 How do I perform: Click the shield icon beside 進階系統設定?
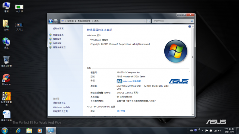(50, 47)
